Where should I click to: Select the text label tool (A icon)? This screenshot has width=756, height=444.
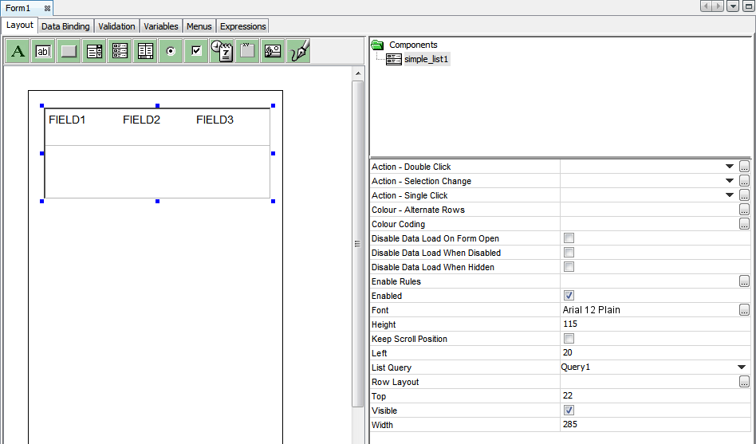pos(18,51)
